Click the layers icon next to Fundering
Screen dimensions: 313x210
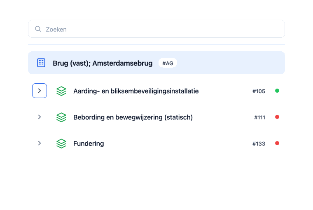pos(61,144)
